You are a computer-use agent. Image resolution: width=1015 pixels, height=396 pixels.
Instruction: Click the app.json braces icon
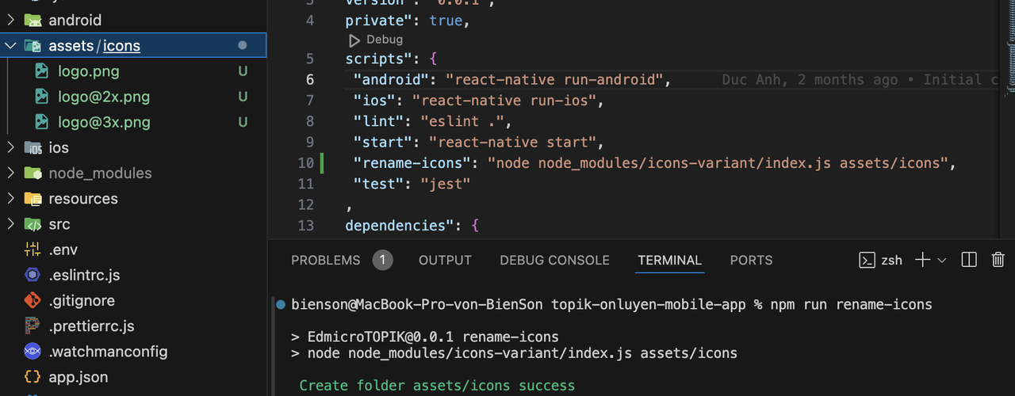[x=33, y=377]
